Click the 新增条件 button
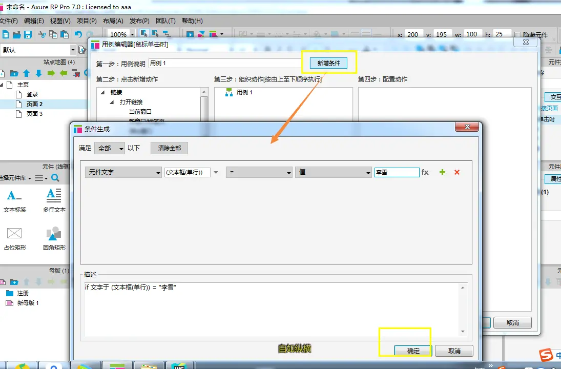This screenshot has width=561, height=369. pos(328,63)
